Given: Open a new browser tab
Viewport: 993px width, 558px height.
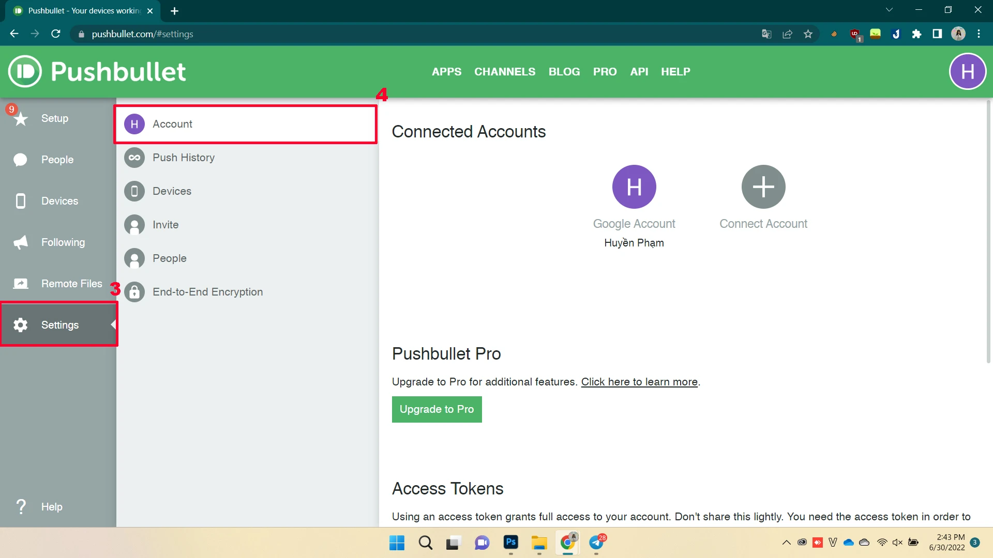Looking at the screenshot, I should click(x=175, y=11).
